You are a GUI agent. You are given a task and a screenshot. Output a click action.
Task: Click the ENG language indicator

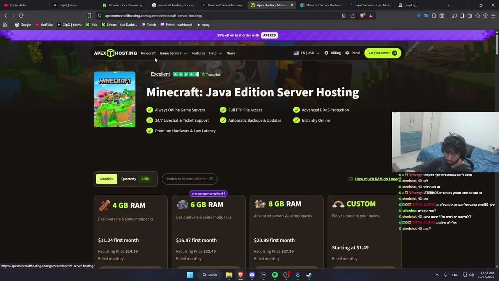455,275
